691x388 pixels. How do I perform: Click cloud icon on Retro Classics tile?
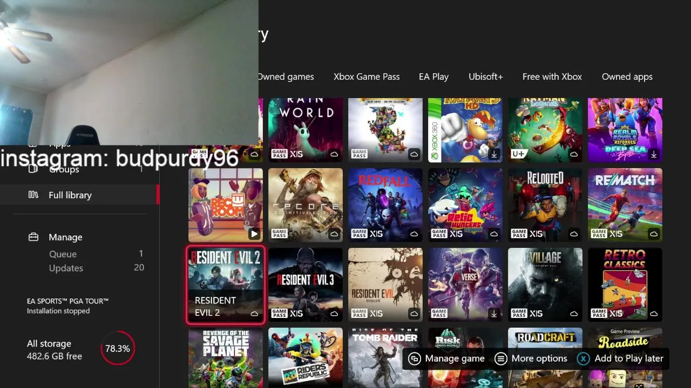(x=654, y=314)
